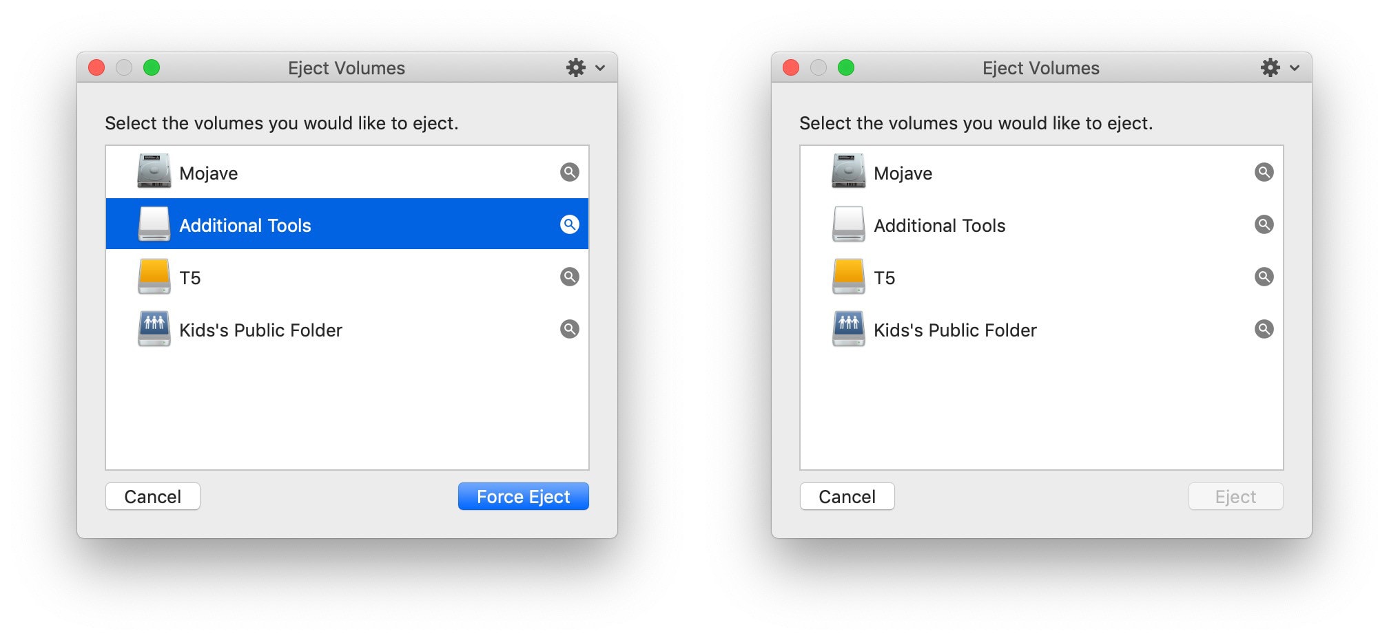Image resolution: width=1389 pixels, height=640 pixels.
Task: Click the orange T5 external drive icon
Action: (x=154, y=277)
